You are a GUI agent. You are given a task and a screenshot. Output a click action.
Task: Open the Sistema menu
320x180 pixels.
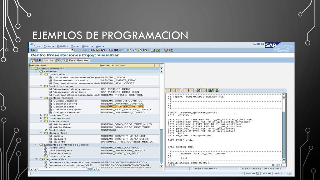87,46
